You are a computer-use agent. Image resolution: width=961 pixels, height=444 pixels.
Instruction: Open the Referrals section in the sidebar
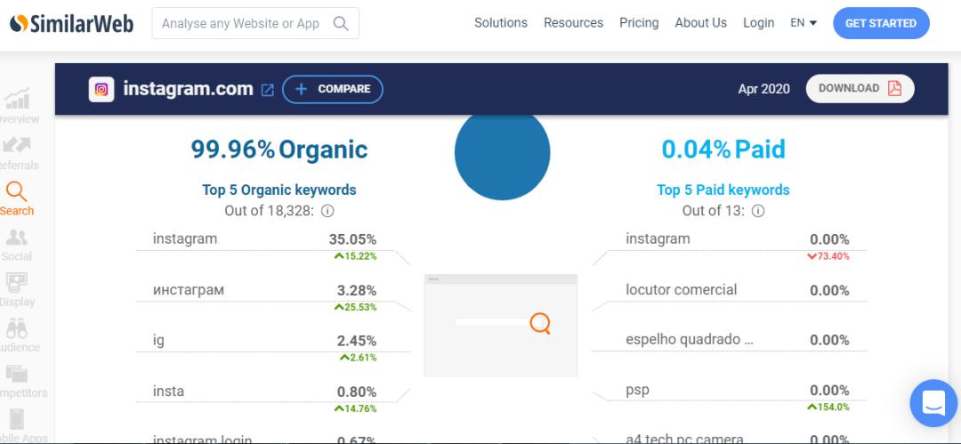pyautogui.click(x=17, y=153)
